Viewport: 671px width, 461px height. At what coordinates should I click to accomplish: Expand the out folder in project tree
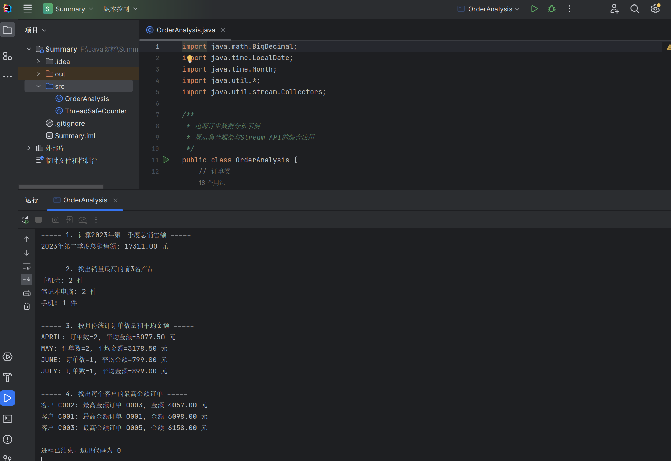(x=38, y=74)
